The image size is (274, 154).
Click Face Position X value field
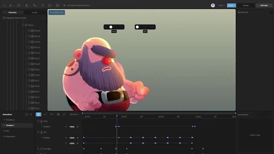72,127
